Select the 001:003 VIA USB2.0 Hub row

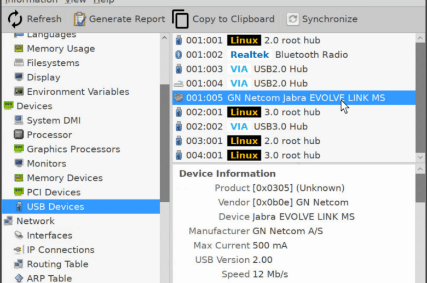point(294,69)
